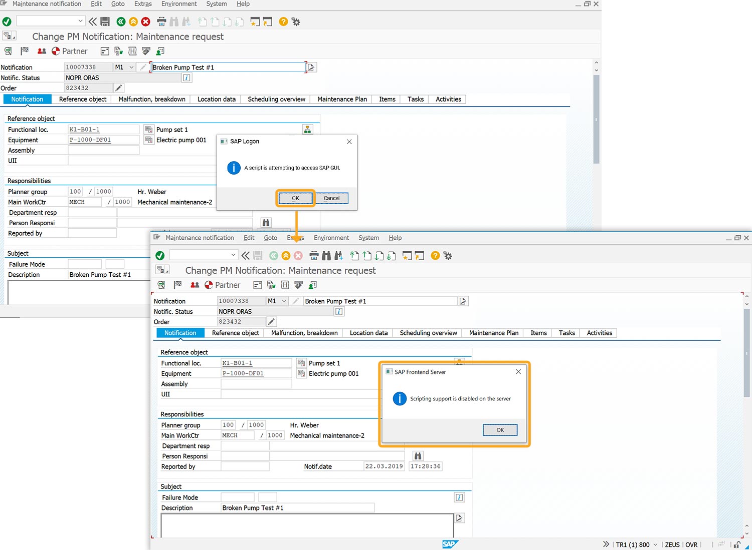Click Description field in front window
752x550 pixels.
(298, 507)
